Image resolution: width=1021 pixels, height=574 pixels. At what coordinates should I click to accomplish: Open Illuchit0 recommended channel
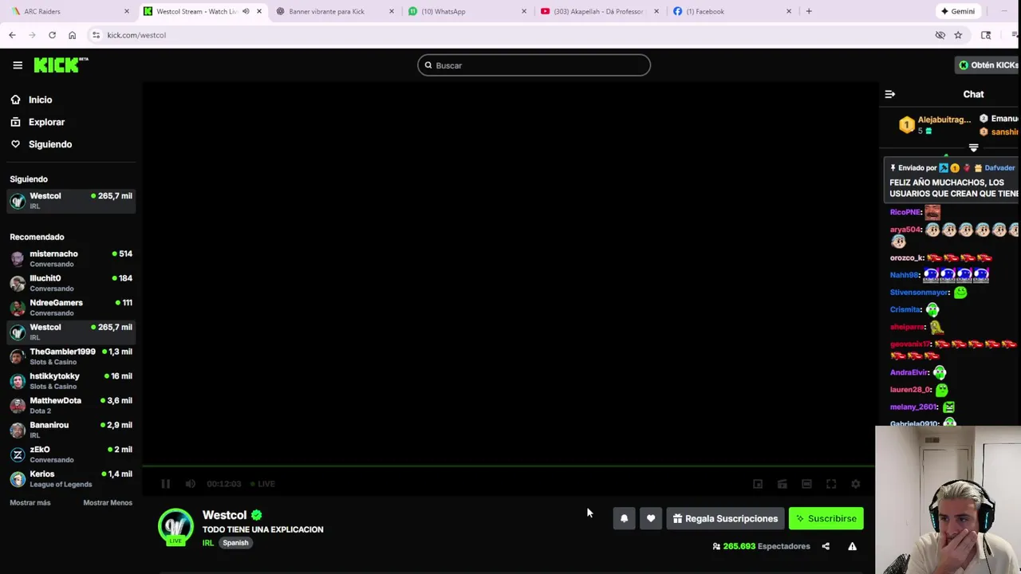tap(71, 283)
